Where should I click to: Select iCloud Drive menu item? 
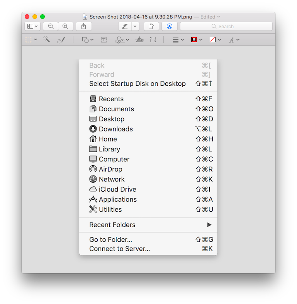[x=148, y=189]
